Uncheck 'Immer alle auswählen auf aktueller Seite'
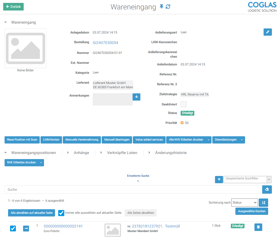This screenshot has height=239, width=277. coord(61,213)
